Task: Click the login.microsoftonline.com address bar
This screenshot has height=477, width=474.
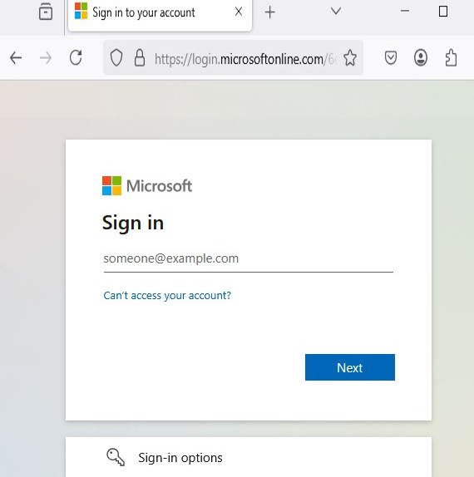Action: tap(245, 59)
